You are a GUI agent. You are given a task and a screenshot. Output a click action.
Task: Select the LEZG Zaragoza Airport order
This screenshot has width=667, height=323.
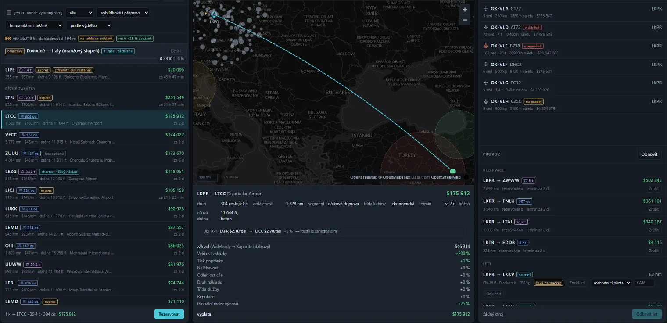point(94,175)
